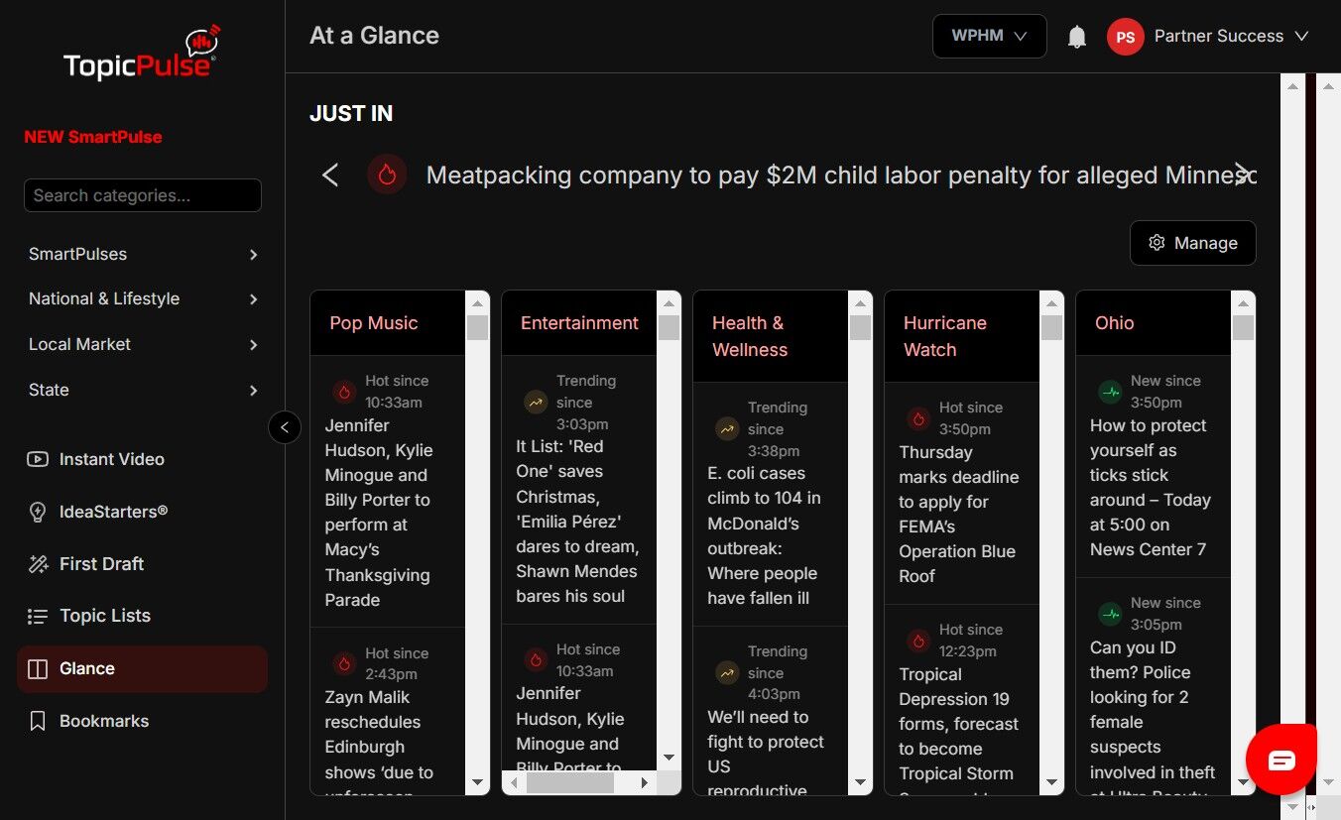
Task: Open the E. coli cases McDonald's outbreak story
Action: click(764, 535)
